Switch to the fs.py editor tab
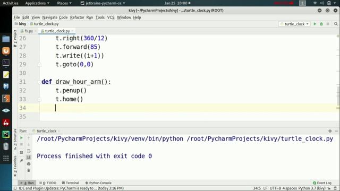340x191 pixels. tap(28, 31)
